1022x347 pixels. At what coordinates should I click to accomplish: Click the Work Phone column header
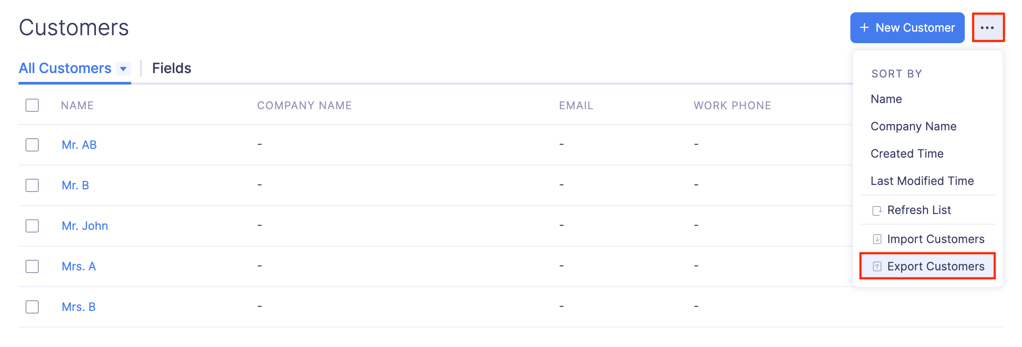[732, 105]
